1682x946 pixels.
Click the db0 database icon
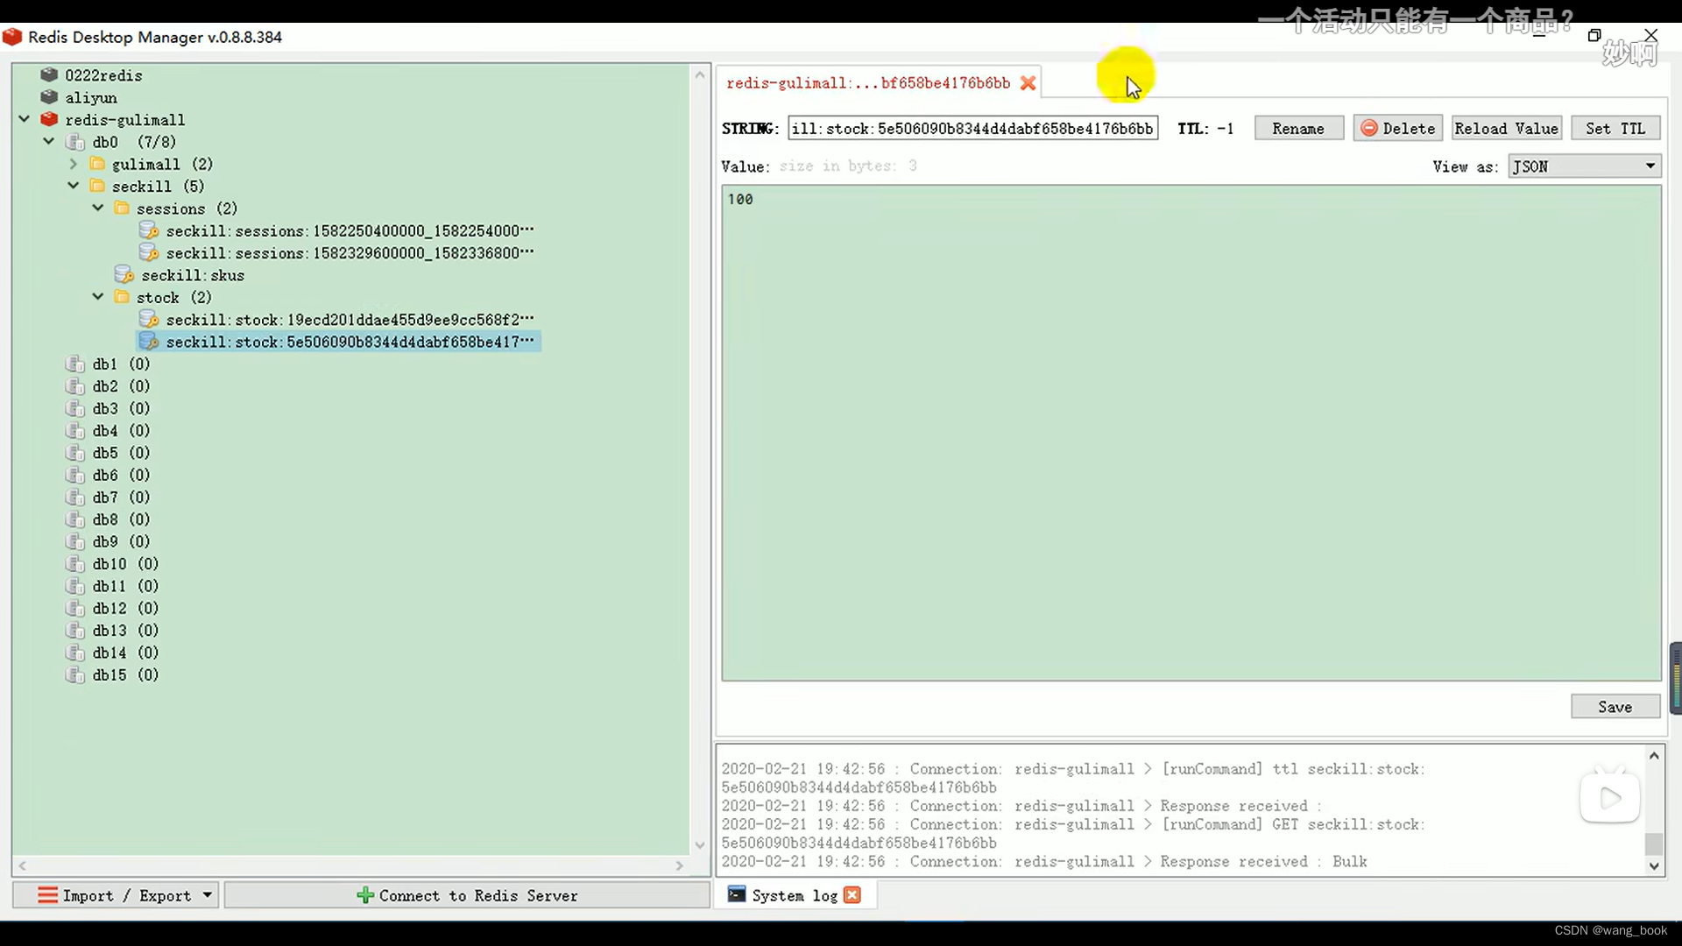(76, 142)
